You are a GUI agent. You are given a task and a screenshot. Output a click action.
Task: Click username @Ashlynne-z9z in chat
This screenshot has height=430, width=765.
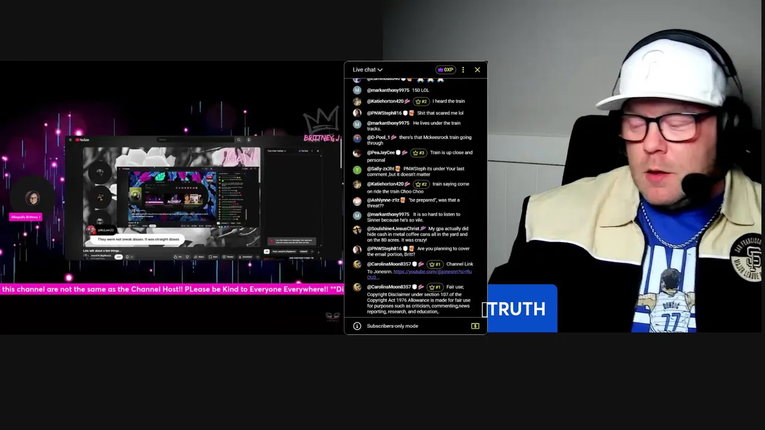pos(383,200)
